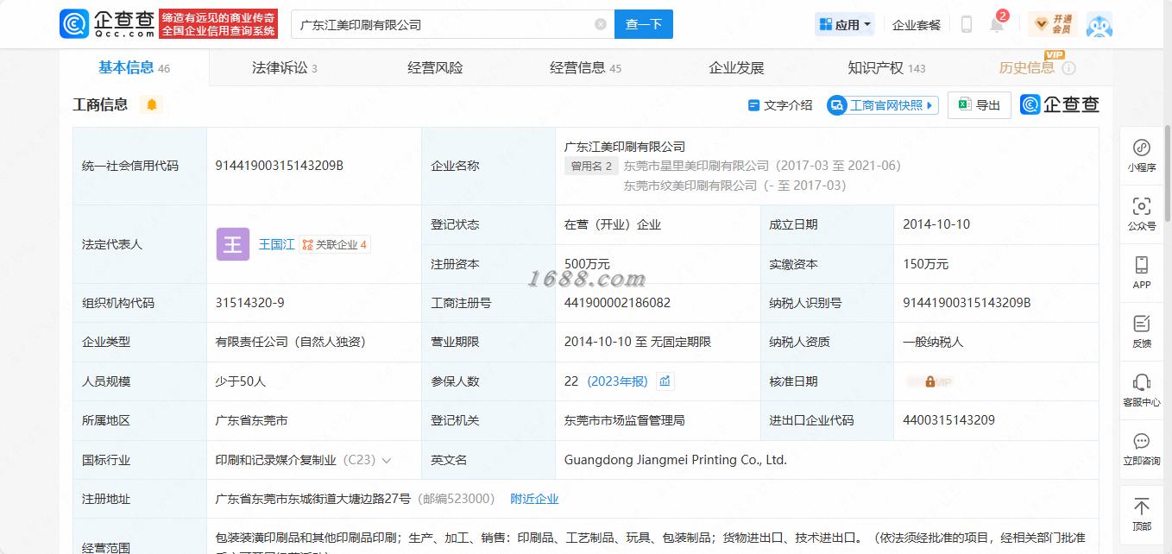
Task: Click the 企查查 logo beside 导出 button
Action: tap(1059, 104)
